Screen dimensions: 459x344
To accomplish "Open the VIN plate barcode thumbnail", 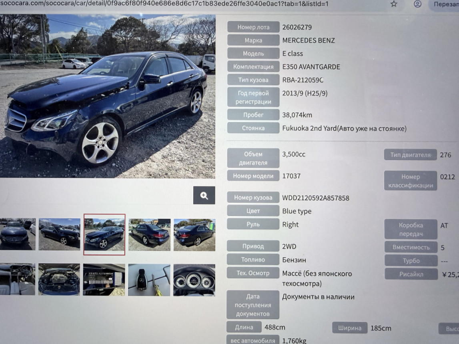I will coord(104,280).
